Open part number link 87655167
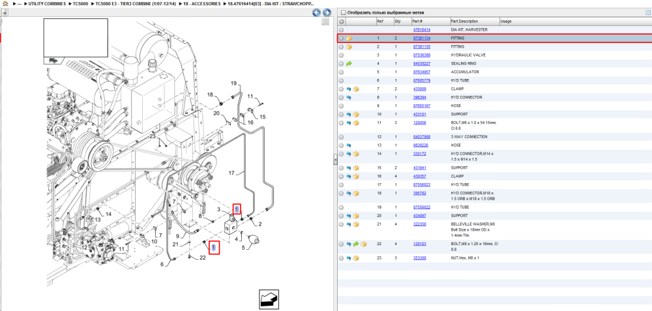Screen dimensions: 652x311 421,106
